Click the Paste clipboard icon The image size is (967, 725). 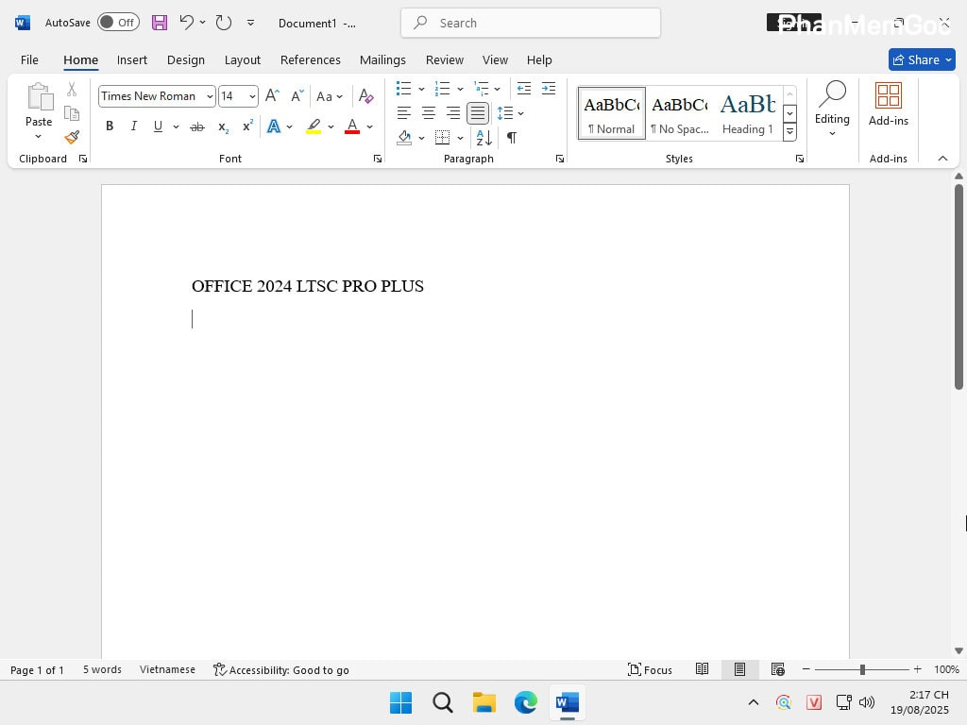pyautogui.click(x=39, y=97)
